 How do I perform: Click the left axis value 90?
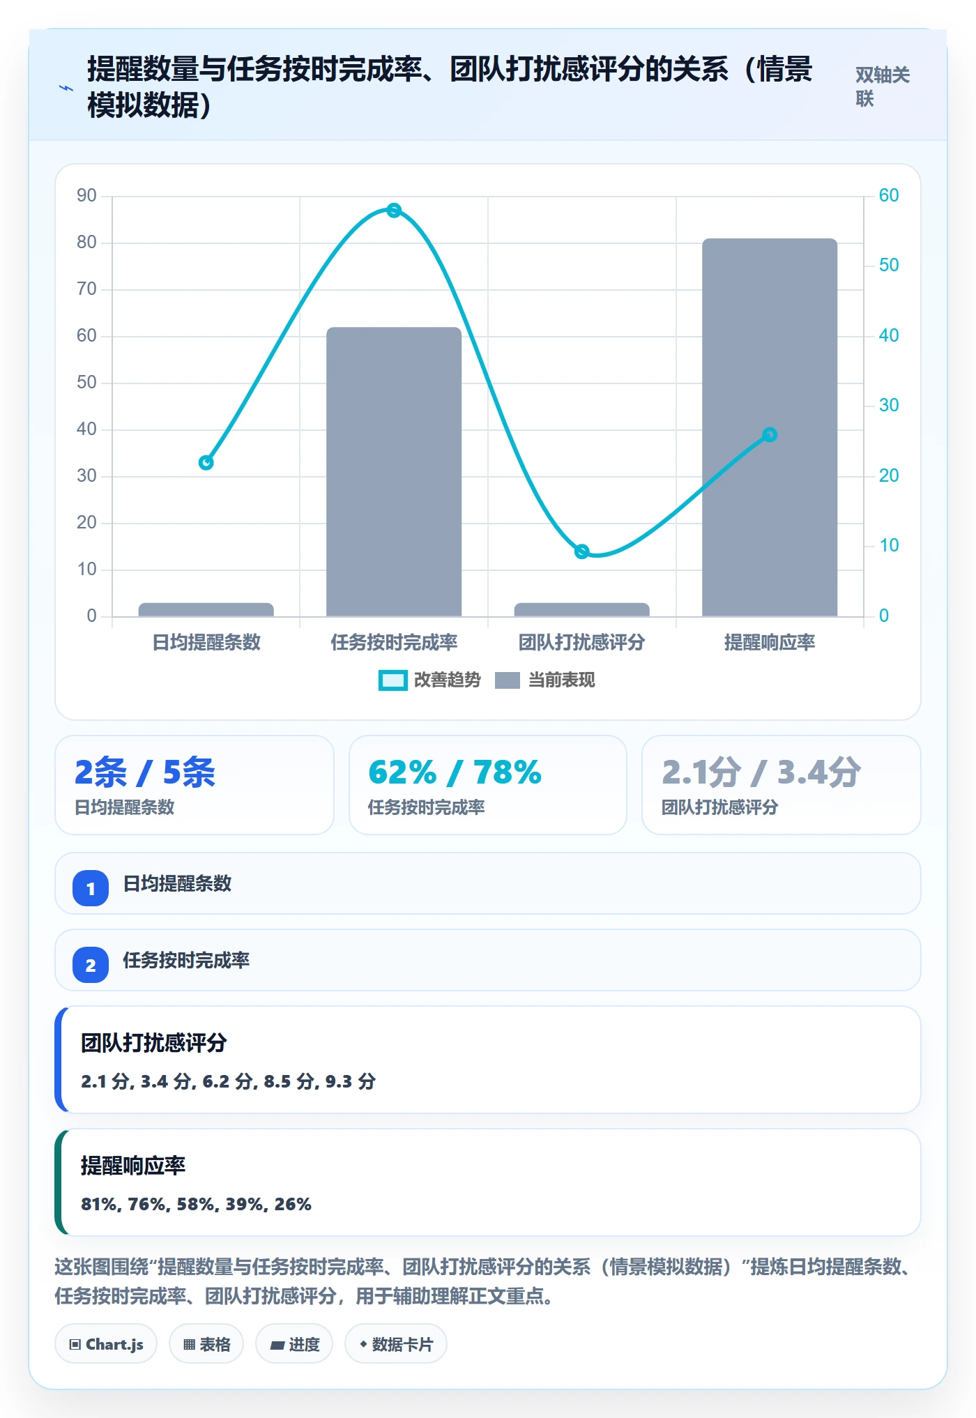point(86,195)
